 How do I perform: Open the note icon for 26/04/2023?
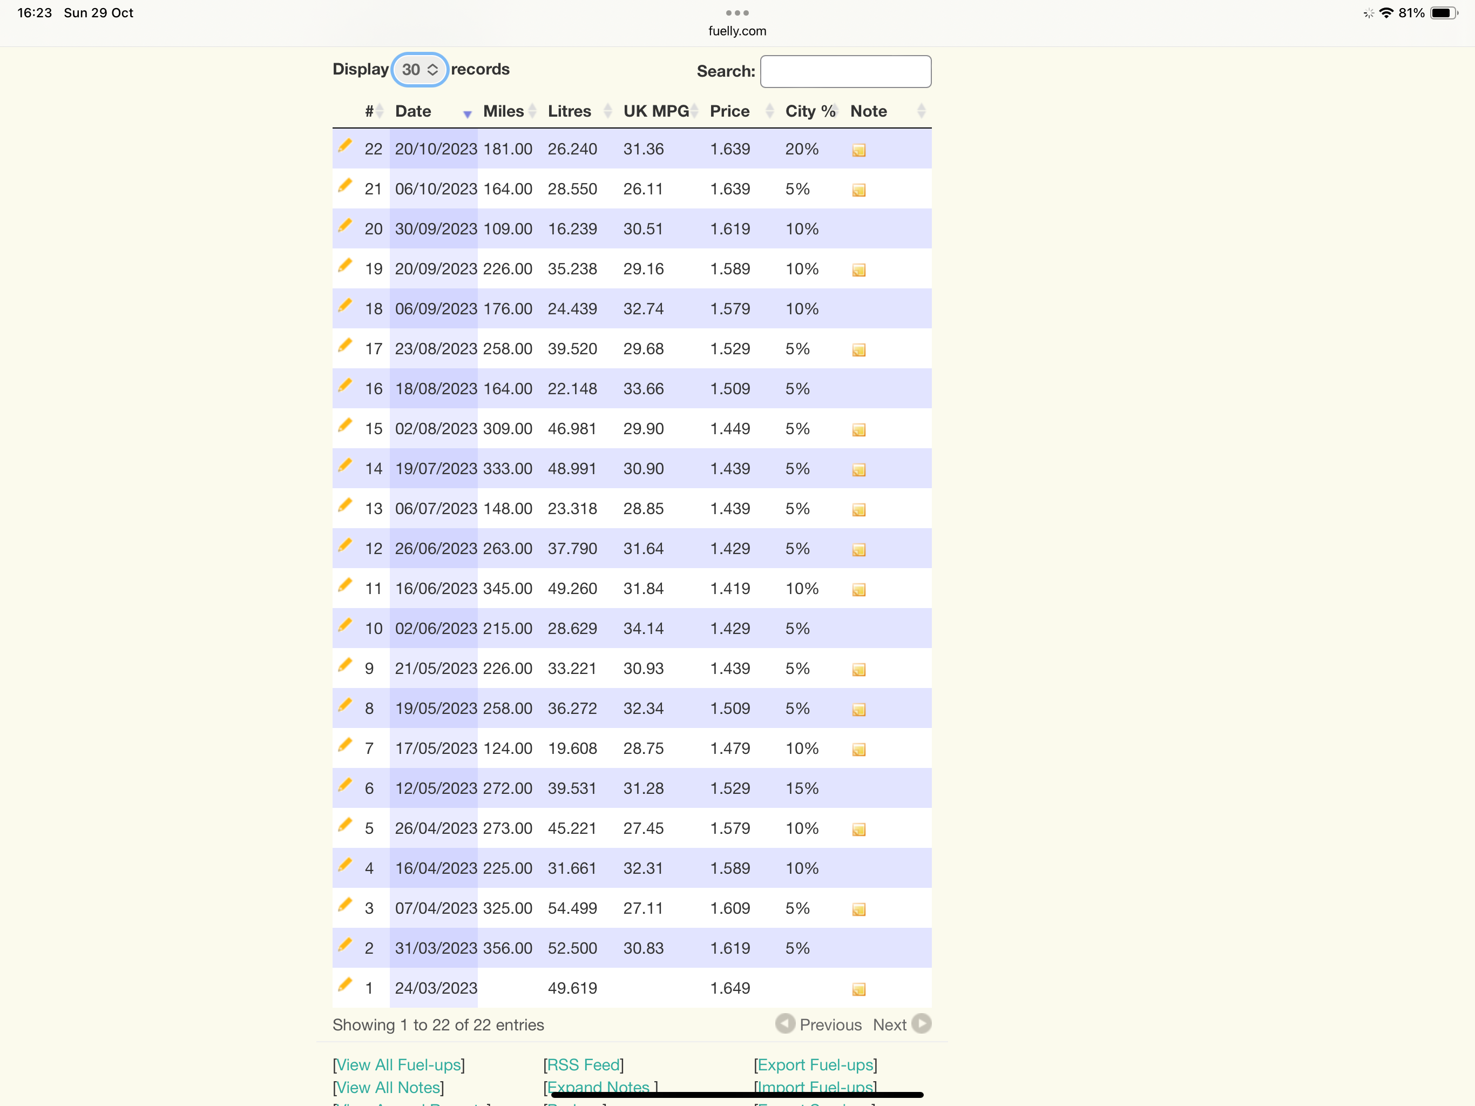coord(859,830)
